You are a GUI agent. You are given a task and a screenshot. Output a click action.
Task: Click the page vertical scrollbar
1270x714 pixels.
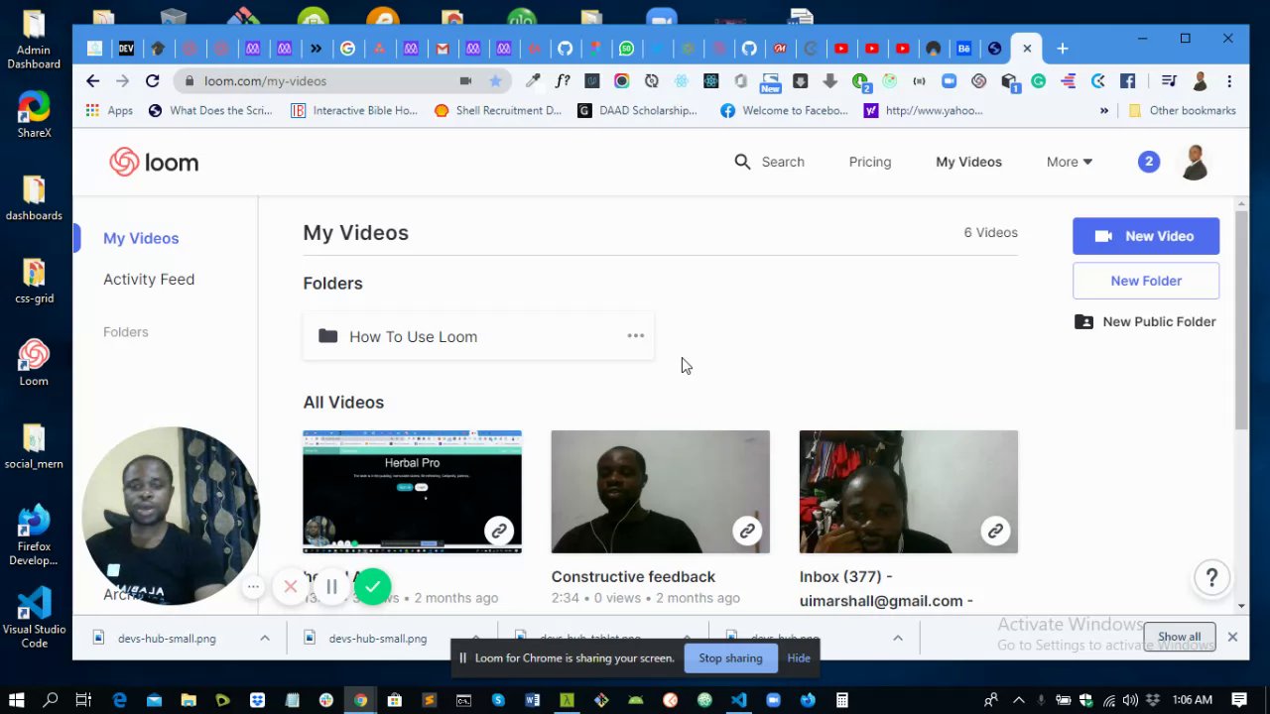pyautogui.click(x=1241, y=317)
